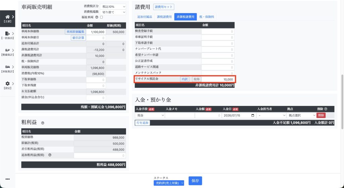Select the 非課税諸費用 tab
344x188 pixels.
pyautogui.click(x=185, y=17)
